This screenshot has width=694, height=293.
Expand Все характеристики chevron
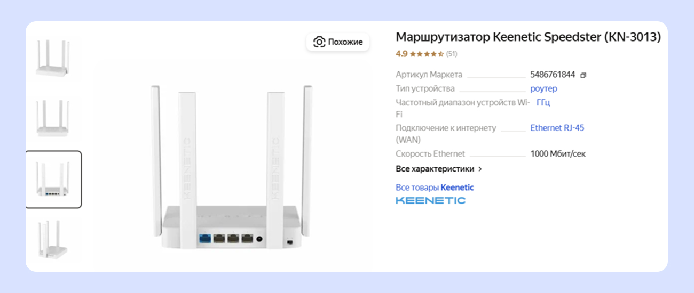pos(480,169)
